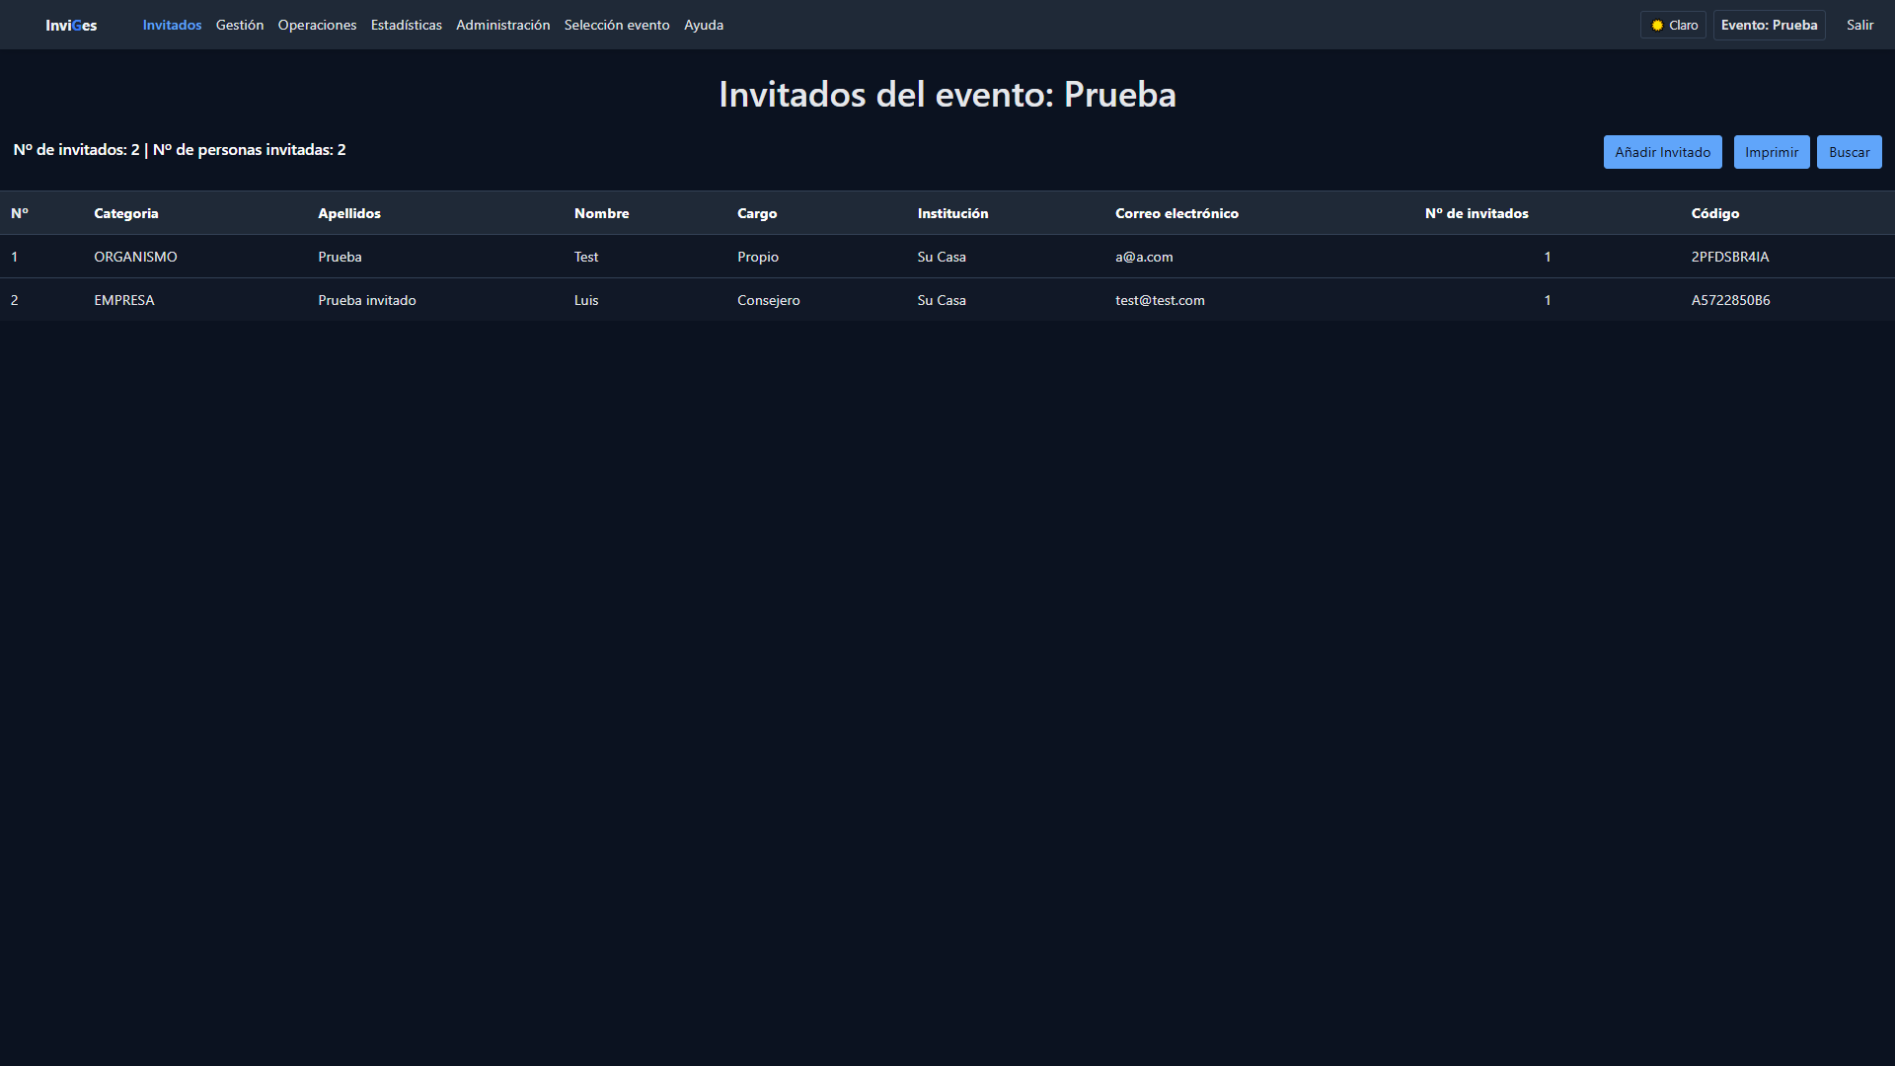1895x1066 pixels.
Task: Select the ORGANISMO guest row
Action: [135, 257]
